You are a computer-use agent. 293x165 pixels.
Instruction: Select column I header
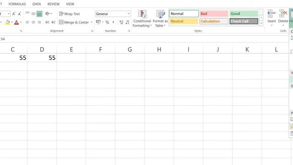click(189, 49)
